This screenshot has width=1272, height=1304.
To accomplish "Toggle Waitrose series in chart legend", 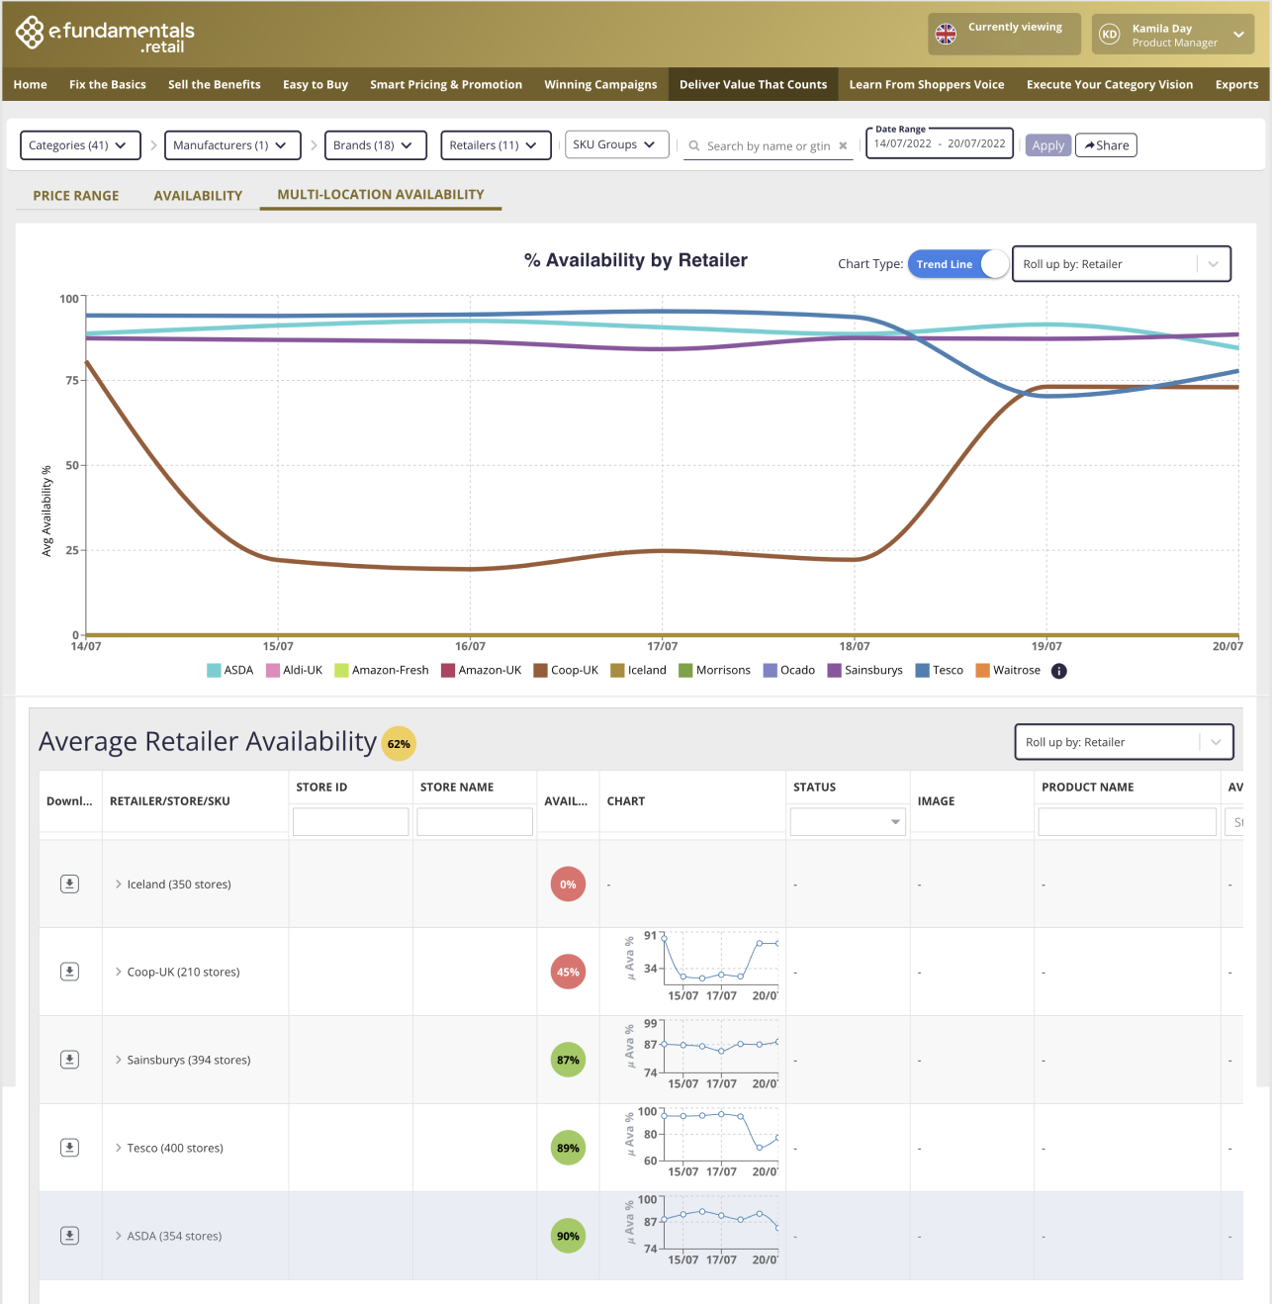I will click(x=1009, y=671).
